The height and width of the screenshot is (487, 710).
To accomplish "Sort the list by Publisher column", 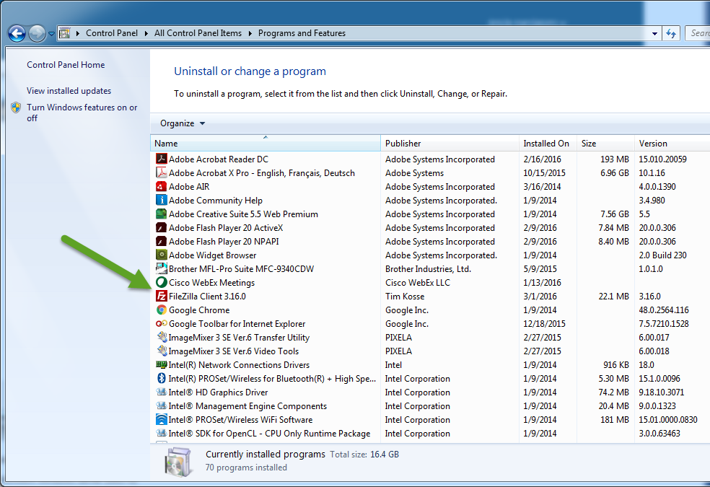I will coord(450,143).
